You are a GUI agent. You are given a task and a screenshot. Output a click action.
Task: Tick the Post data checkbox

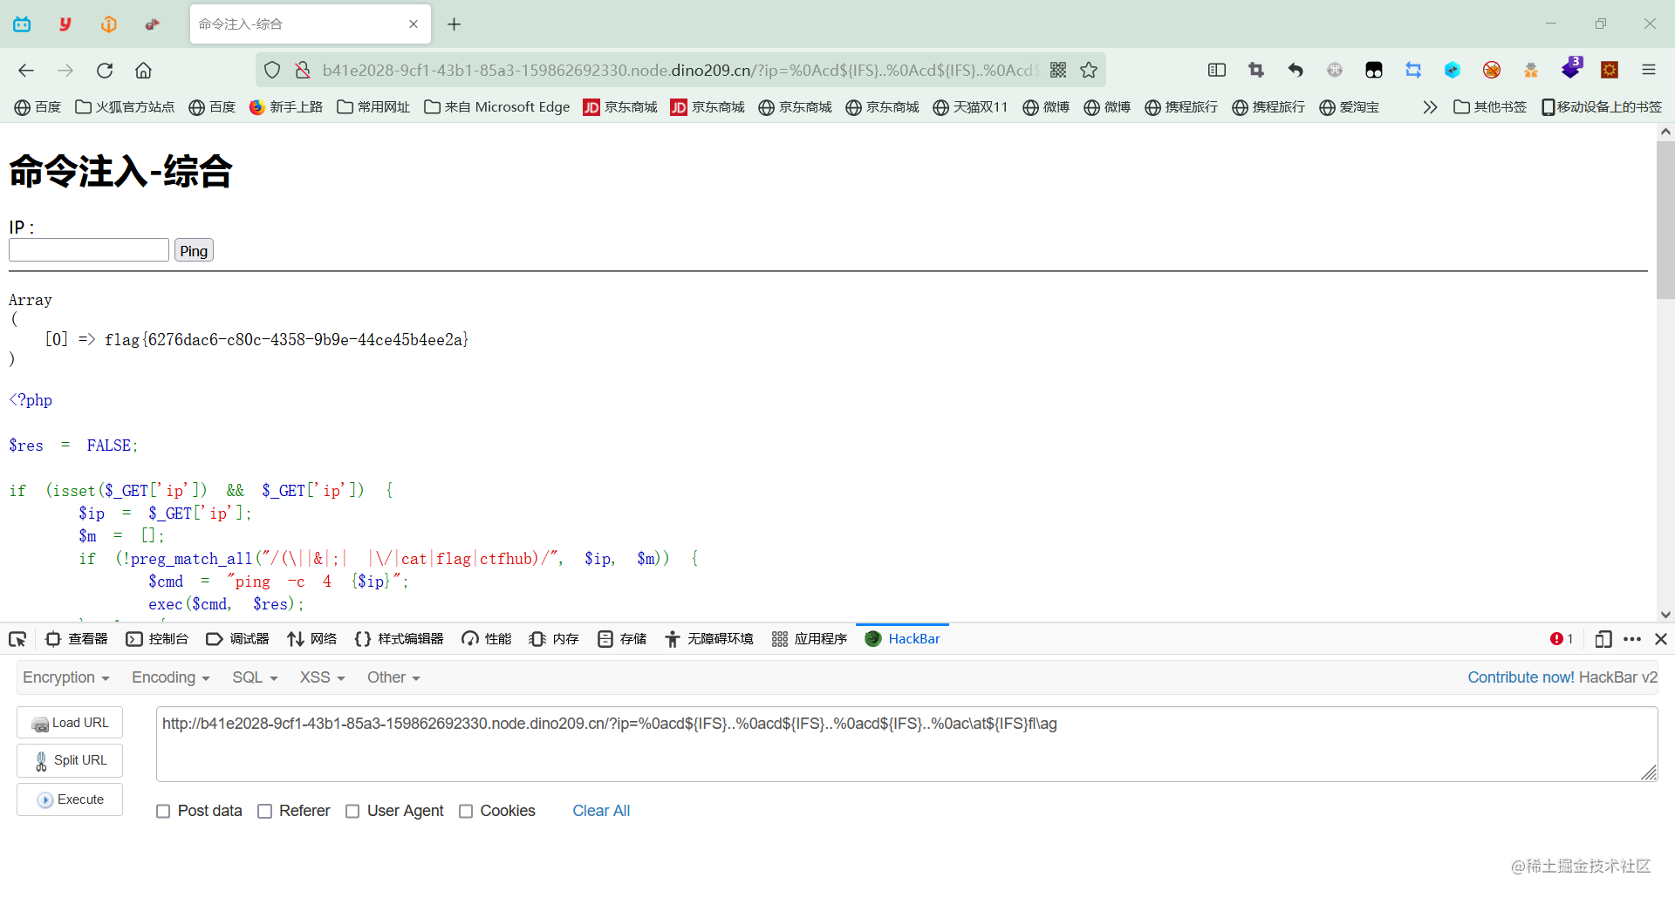163,812
